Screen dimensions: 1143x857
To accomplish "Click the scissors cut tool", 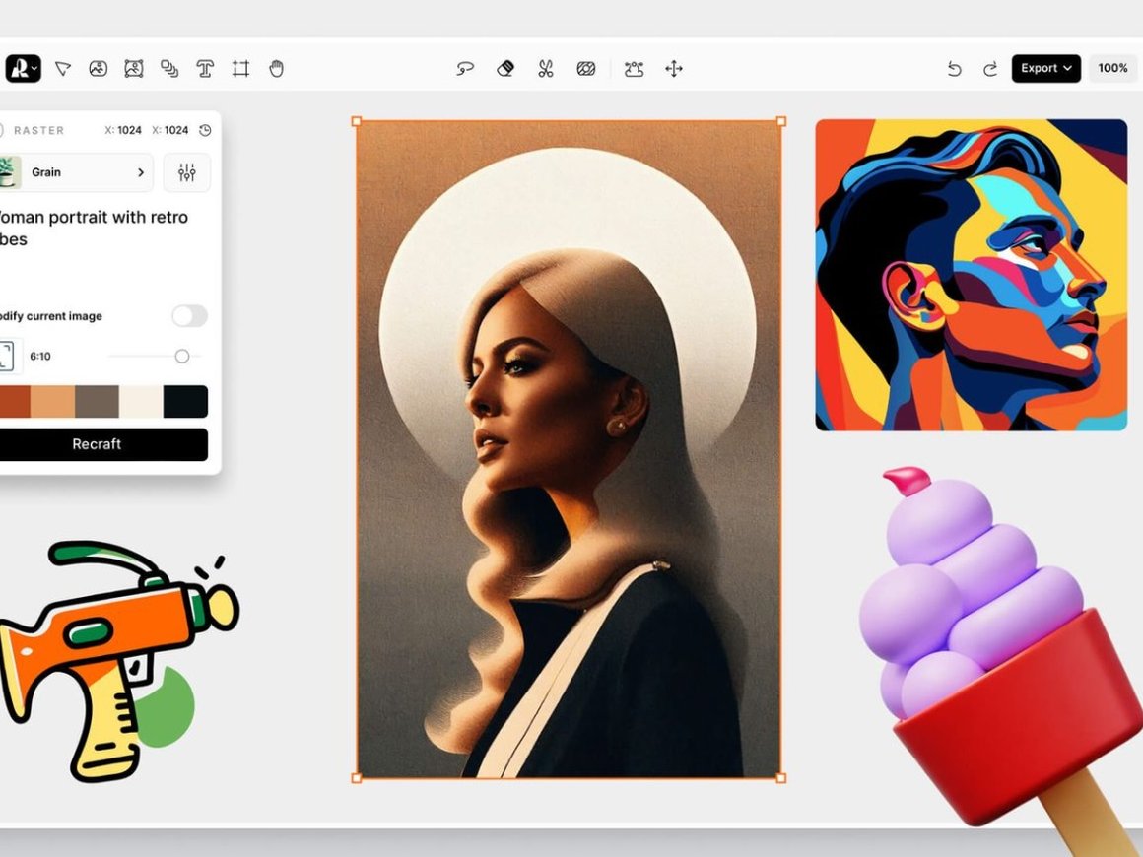I will click(x=545, y=69).
